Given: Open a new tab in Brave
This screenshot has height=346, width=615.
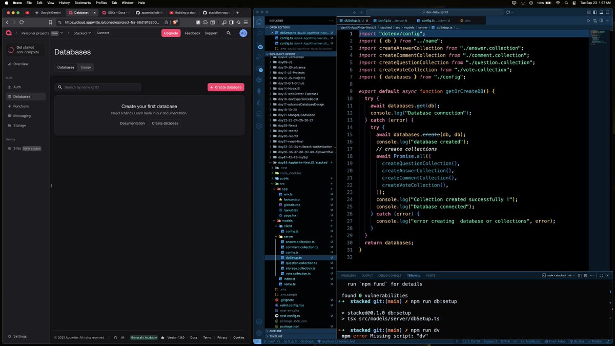Looking at the screenshot, I should coord(237,12).
